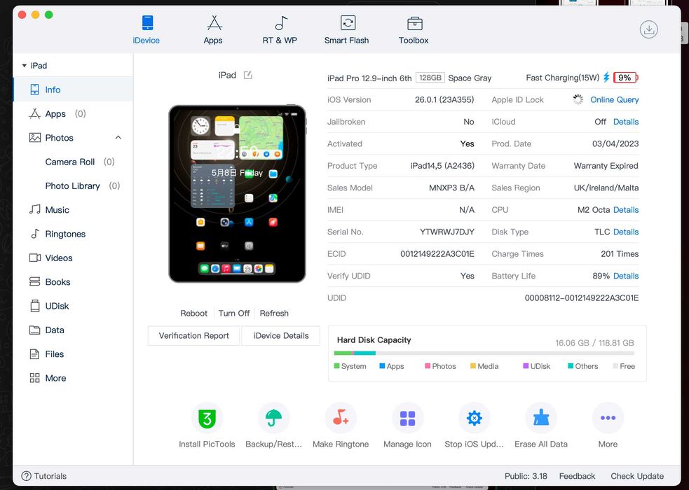Click the 128GB storage badge
This screenshot has height=490, width=689.
coord(430,78)
